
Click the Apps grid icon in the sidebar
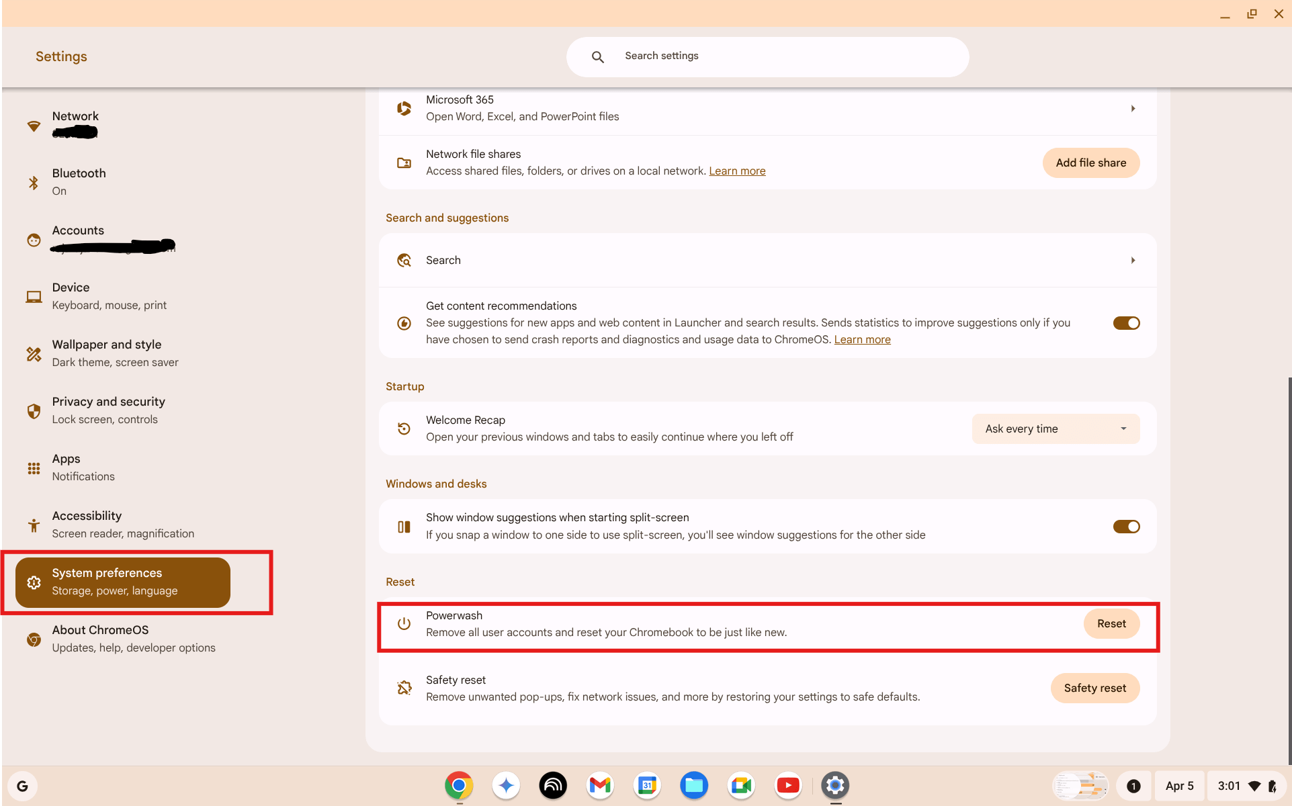click(34, 467)
